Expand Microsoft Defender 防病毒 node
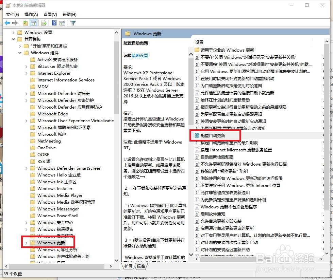The height and width of the screenshot is (280, 333). [x=26, y=93]
